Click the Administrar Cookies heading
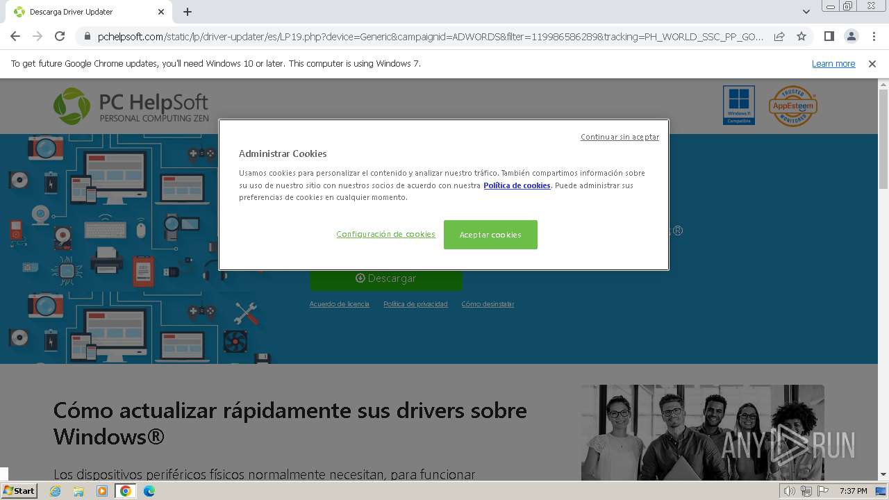Image resolution: width=889 pixels, height=500 pixels. (283, 153)
